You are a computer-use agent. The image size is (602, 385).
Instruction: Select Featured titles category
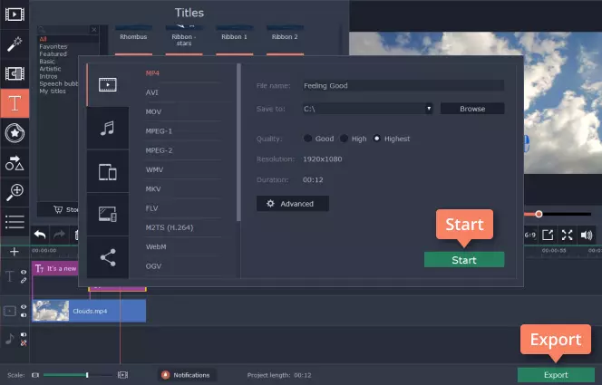click(x=53, y=54)
